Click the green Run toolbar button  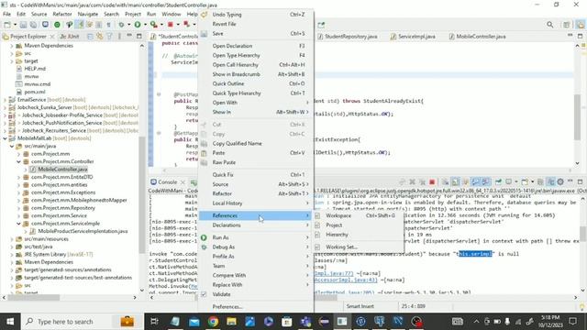coord(138,25)
